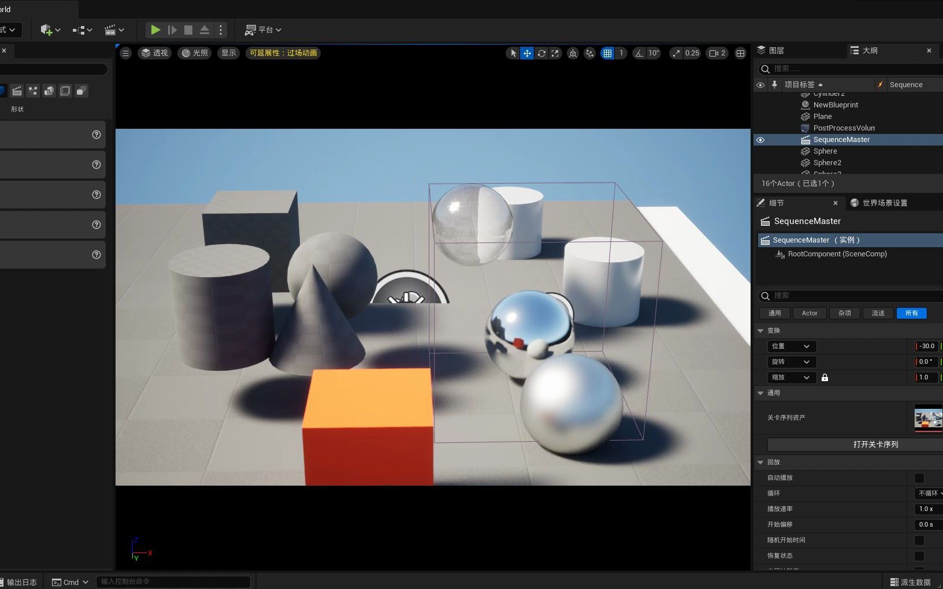Image resolution: width=943 pixels, height=589 pixels.
Task: Enable the 自动播放 checkbox
Action: coord(919,478)
